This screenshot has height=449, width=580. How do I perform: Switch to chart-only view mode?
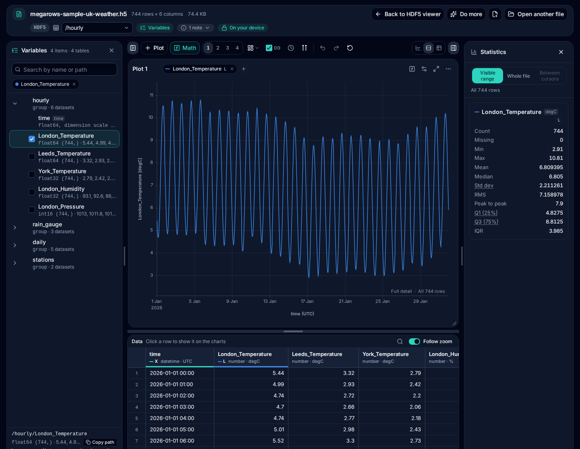(418, 48)
